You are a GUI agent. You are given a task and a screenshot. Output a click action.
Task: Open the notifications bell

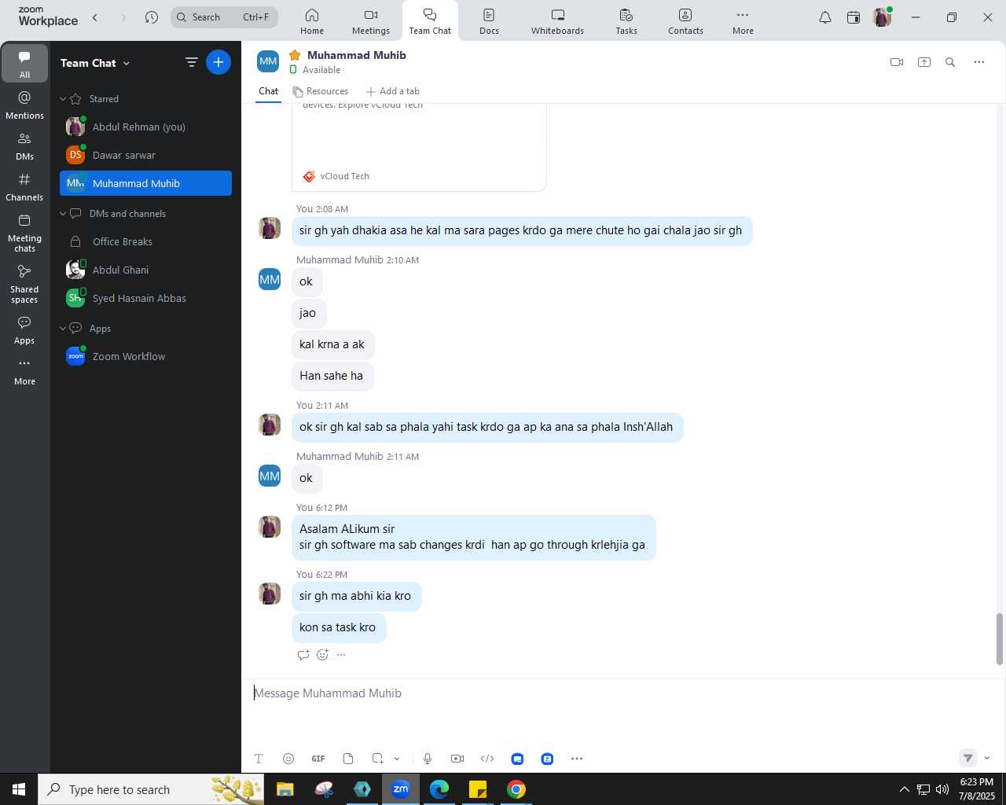click(825, 17)
